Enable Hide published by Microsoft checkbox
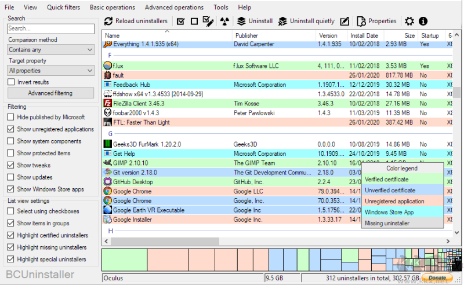This screenshot has height=285, width=464. [12, 117]
